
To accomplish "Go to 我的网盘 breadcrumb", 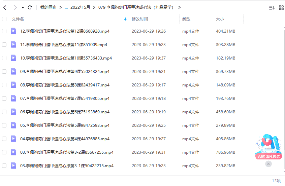I will pos(49,7).
